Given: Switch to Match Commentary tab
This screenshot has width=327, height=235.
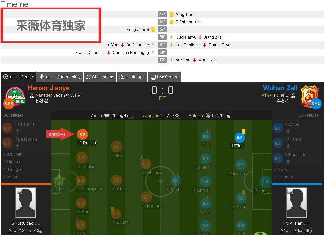Looking at the screenshot, I should (x=60, y=77).
